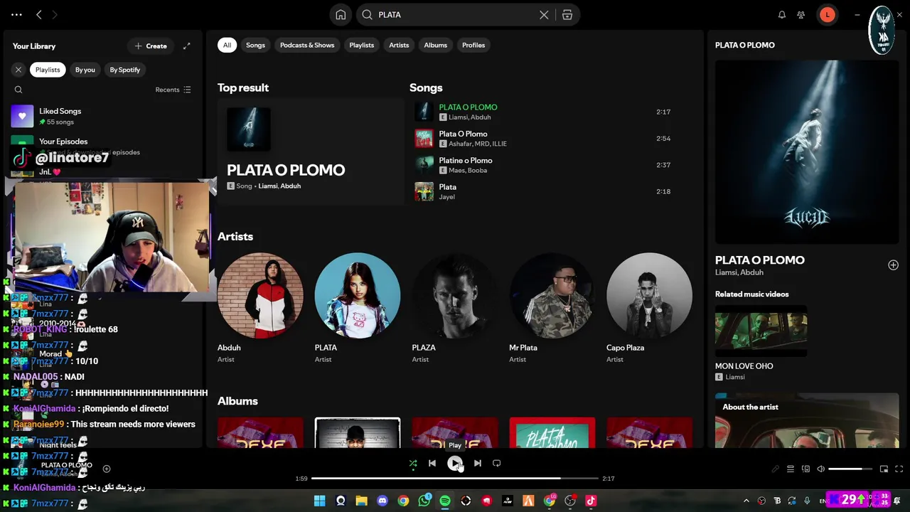
Task: Add current track via the bottom-left plus icon
Action: 107,469
